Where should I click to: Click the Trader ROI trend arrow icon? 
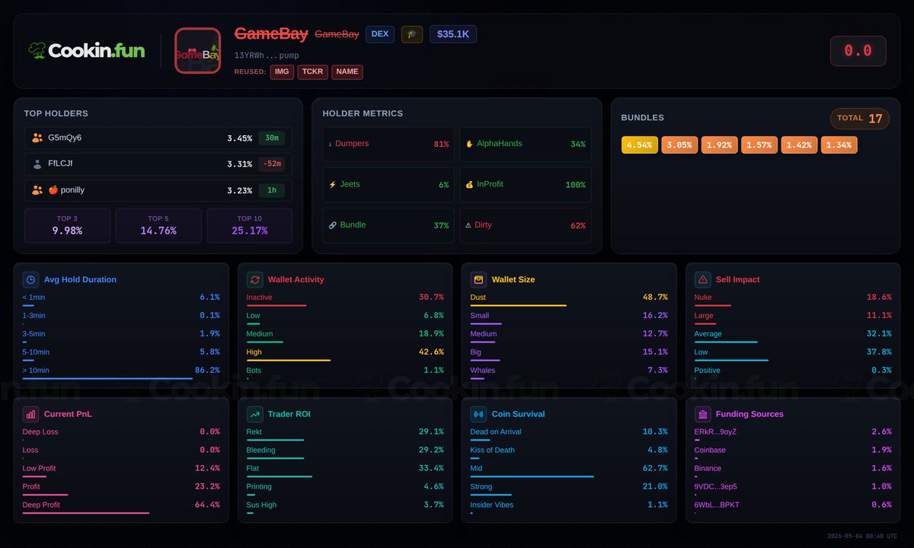[254, 414]
